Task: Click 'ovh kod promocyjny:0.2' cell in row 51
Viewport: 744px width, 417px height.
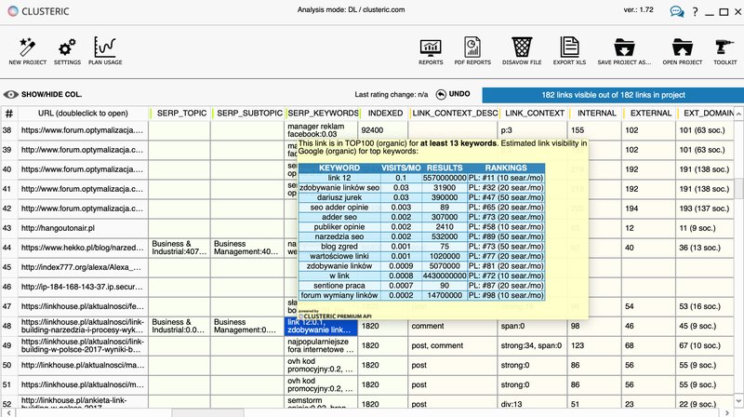Action: coord(321,384)
